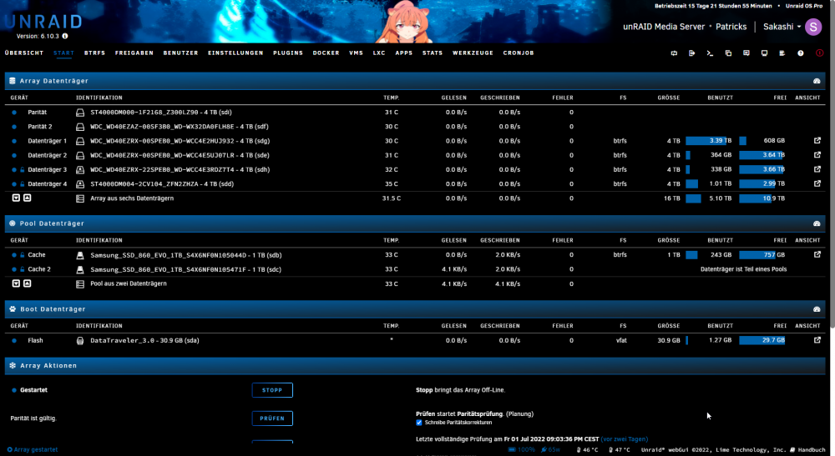Click the UNRAID logo

43,22
